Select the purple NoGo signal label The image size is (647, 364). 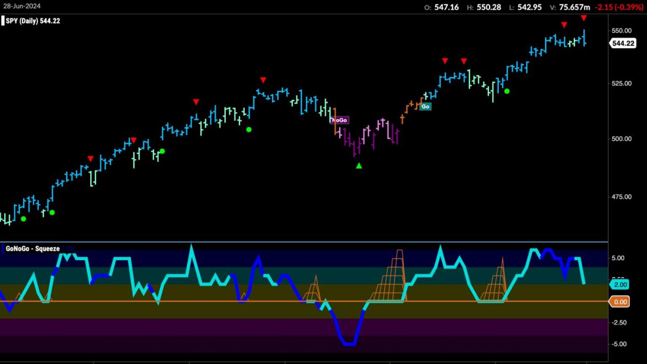(339, 120)
